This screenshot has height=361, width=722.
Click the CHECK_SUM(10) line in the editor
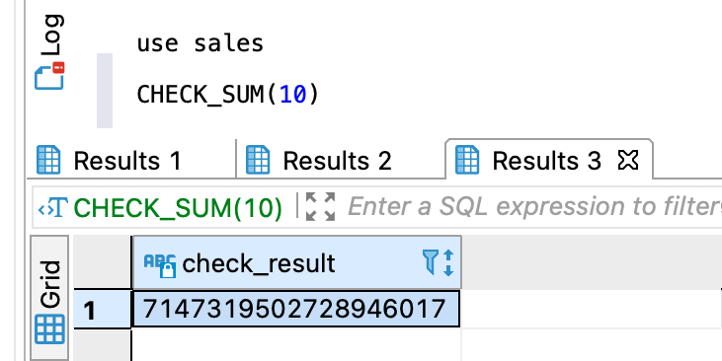(x=227, y=95)
